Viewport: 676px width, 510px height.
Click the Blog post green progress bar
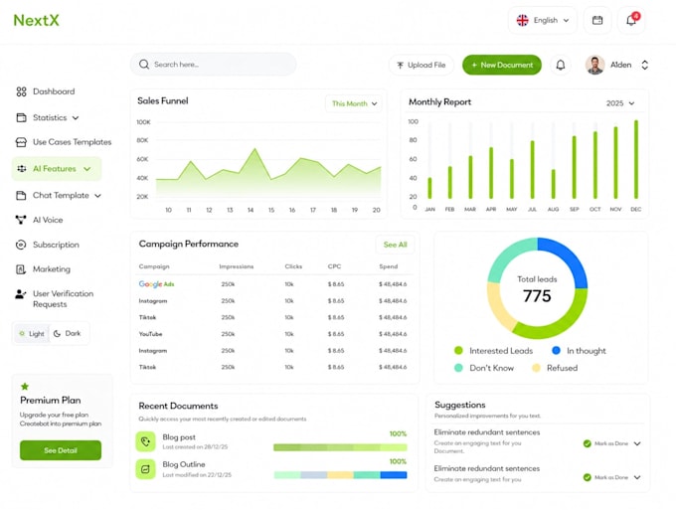[x=340, y=447]
